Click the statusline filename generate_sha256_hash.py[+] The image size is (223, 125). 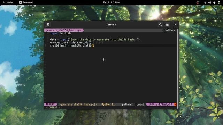click(x=79, y=105)
